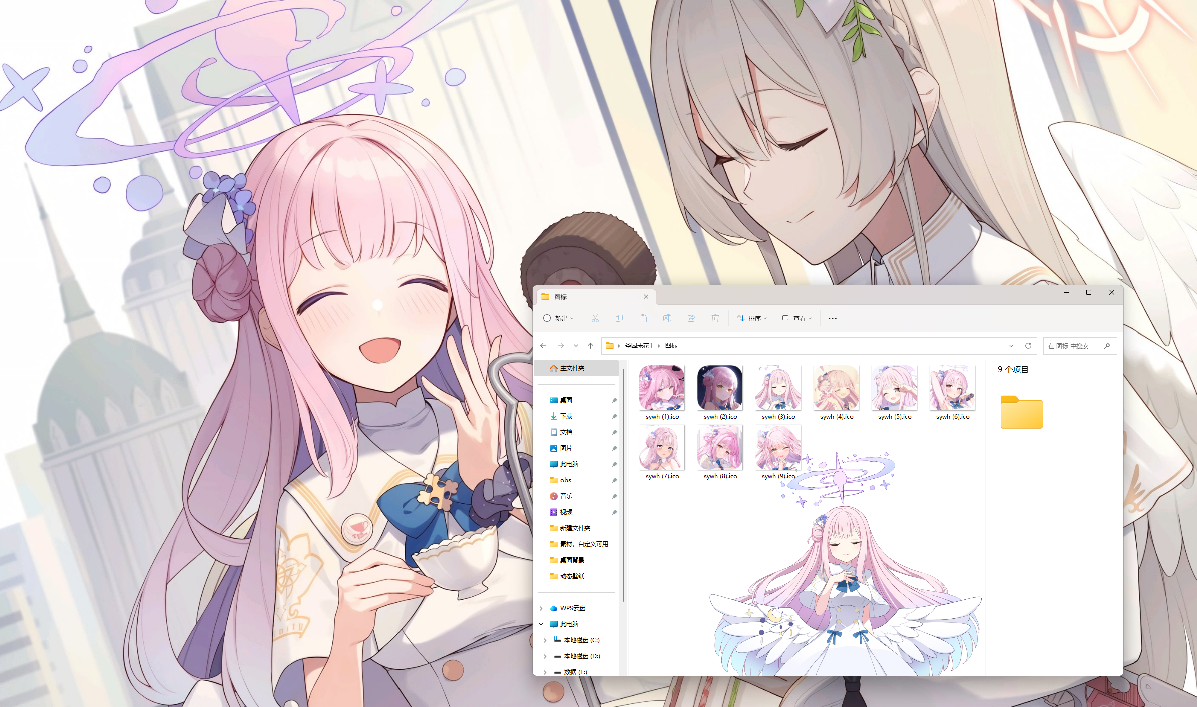This screenshot has width=1197, height=707.
Task: Open the 排序 sort dropdown
Action: pyautogui.click(x=752, y=318)
